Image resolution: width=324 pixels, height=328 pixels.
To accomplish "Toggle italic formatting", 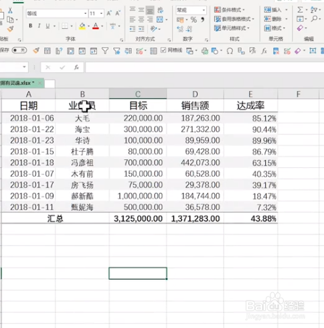I will [x=39, y=26].
